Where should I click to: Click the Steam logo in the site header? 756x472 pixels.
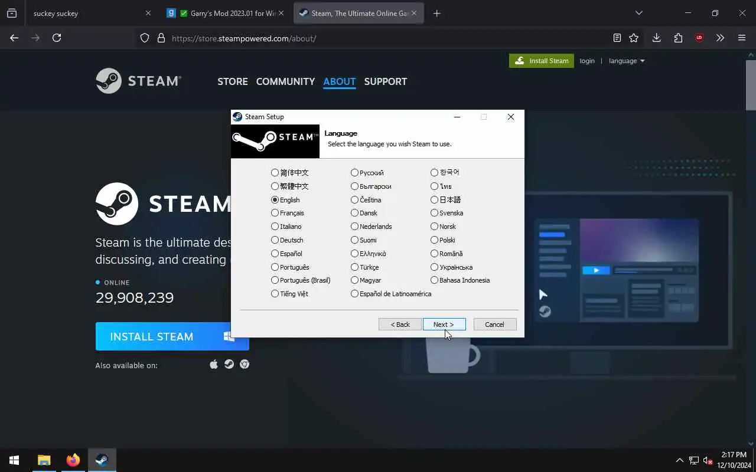tap(139, 81)
